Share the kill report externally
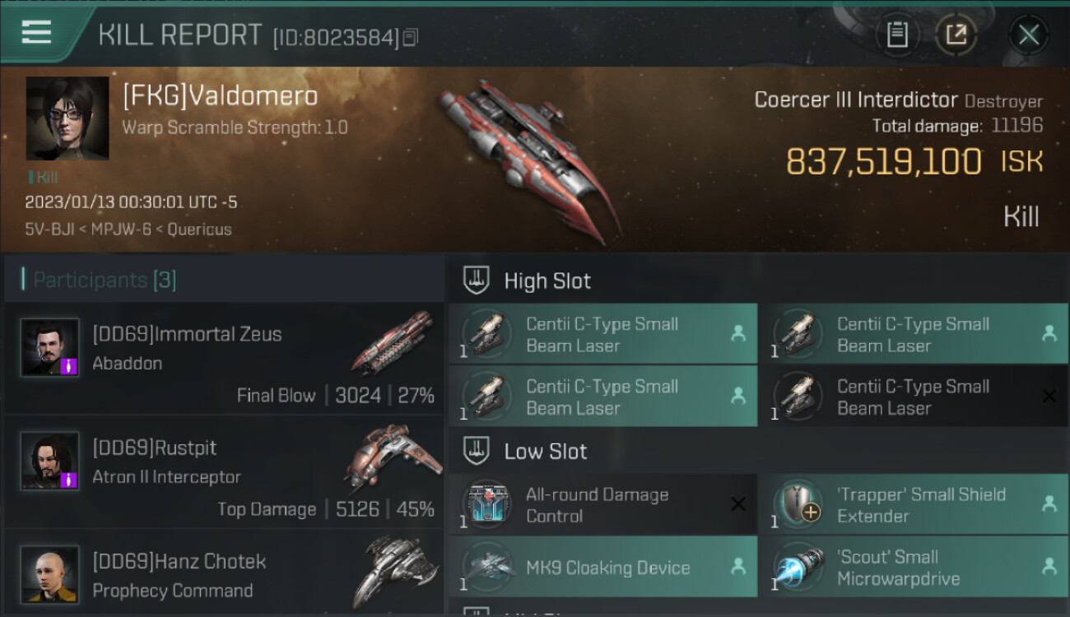The image size is (1070, 617). click(x=956, y=35)
